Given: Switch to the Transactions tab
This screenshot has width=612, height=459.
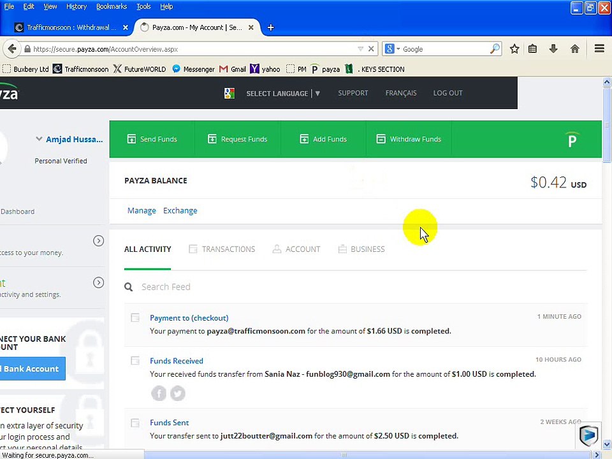Looking at the screenshot, I should click(x=222, y=249).
